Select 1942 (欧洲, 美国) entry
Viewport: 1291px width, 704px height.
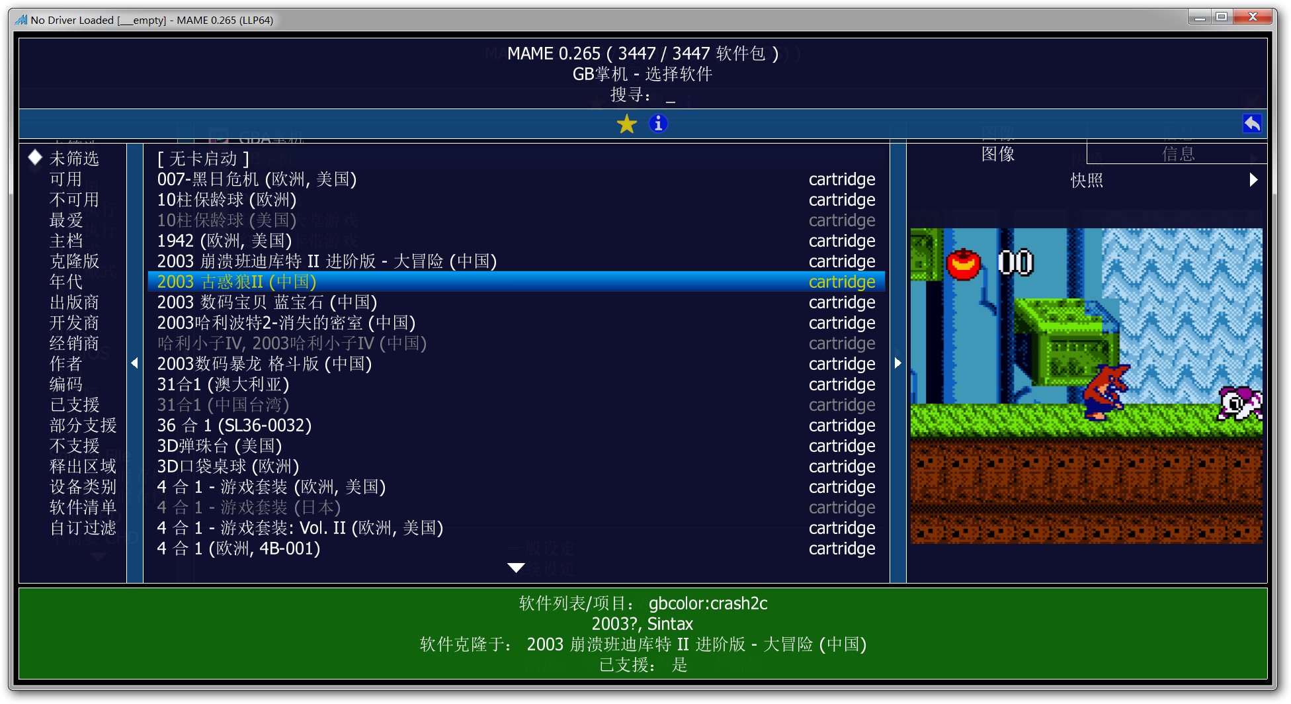click(x=516, y=241)
